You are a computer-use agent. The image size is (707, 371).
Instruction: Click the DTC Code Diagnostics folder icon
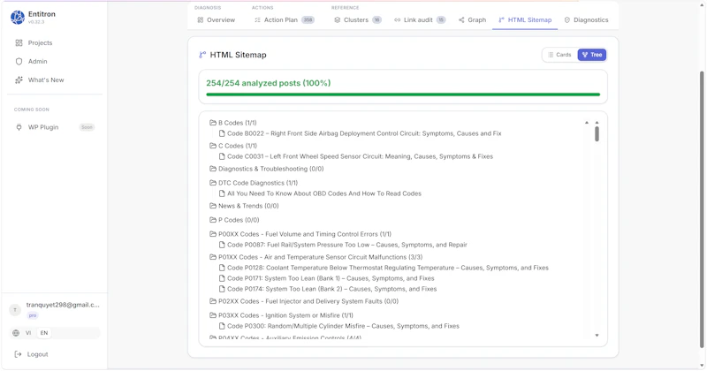coord(213,183)
